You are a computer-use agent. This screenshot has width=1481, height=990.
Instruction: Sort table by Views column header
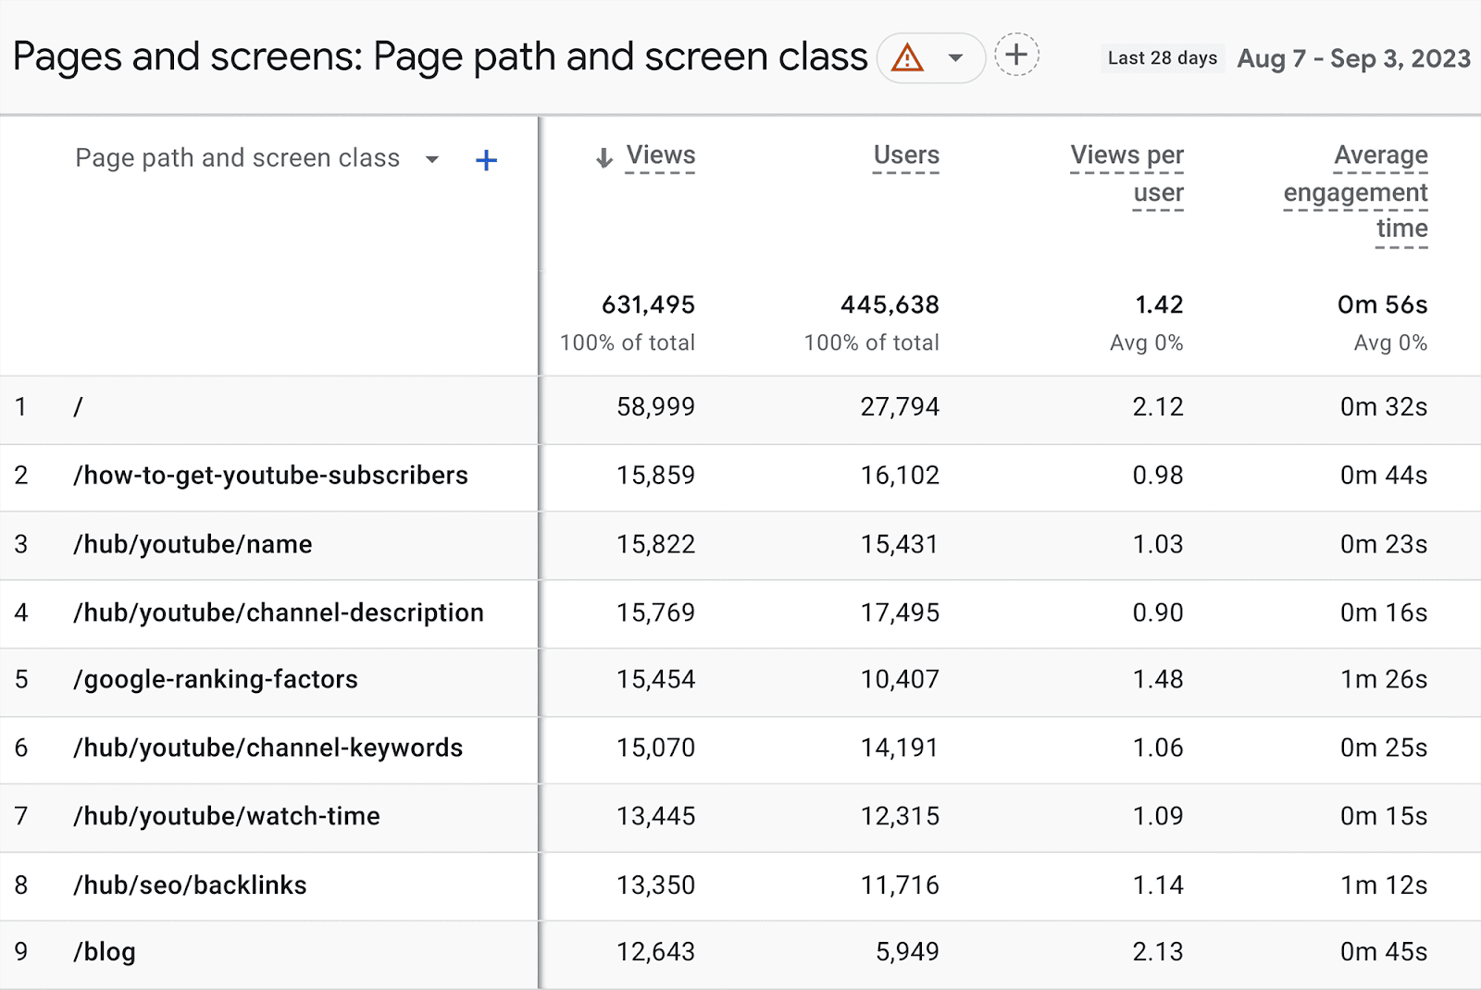click(660, 155)
